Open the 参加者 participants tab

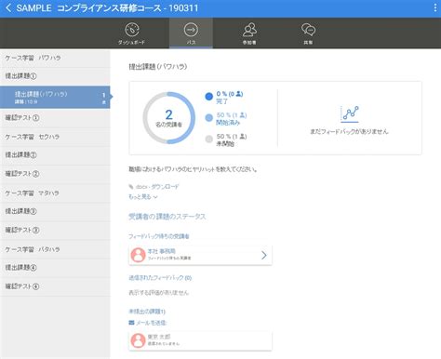coord(249,33)
